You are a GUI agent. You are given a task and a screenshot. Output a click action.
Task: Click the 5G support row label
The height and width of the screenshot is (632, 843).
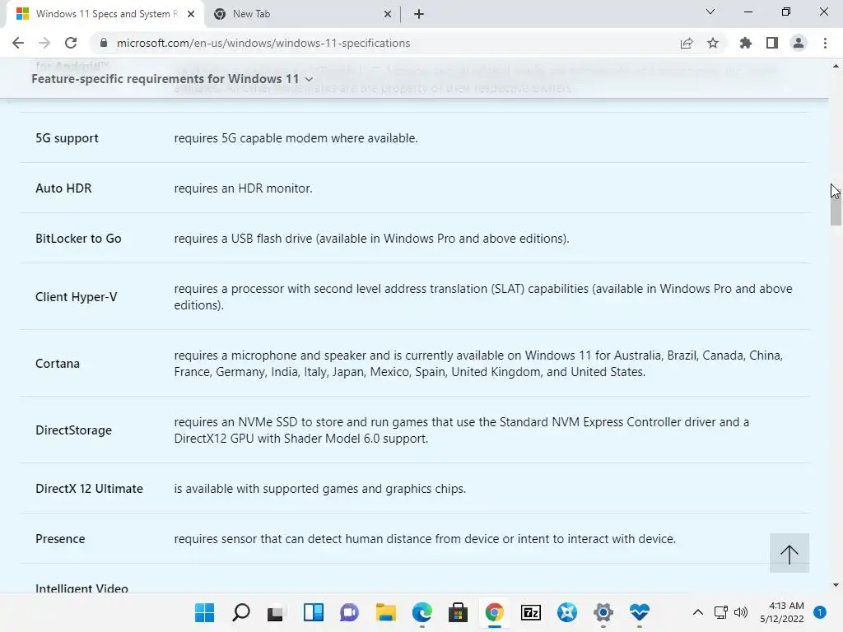(x=67, y=138)
